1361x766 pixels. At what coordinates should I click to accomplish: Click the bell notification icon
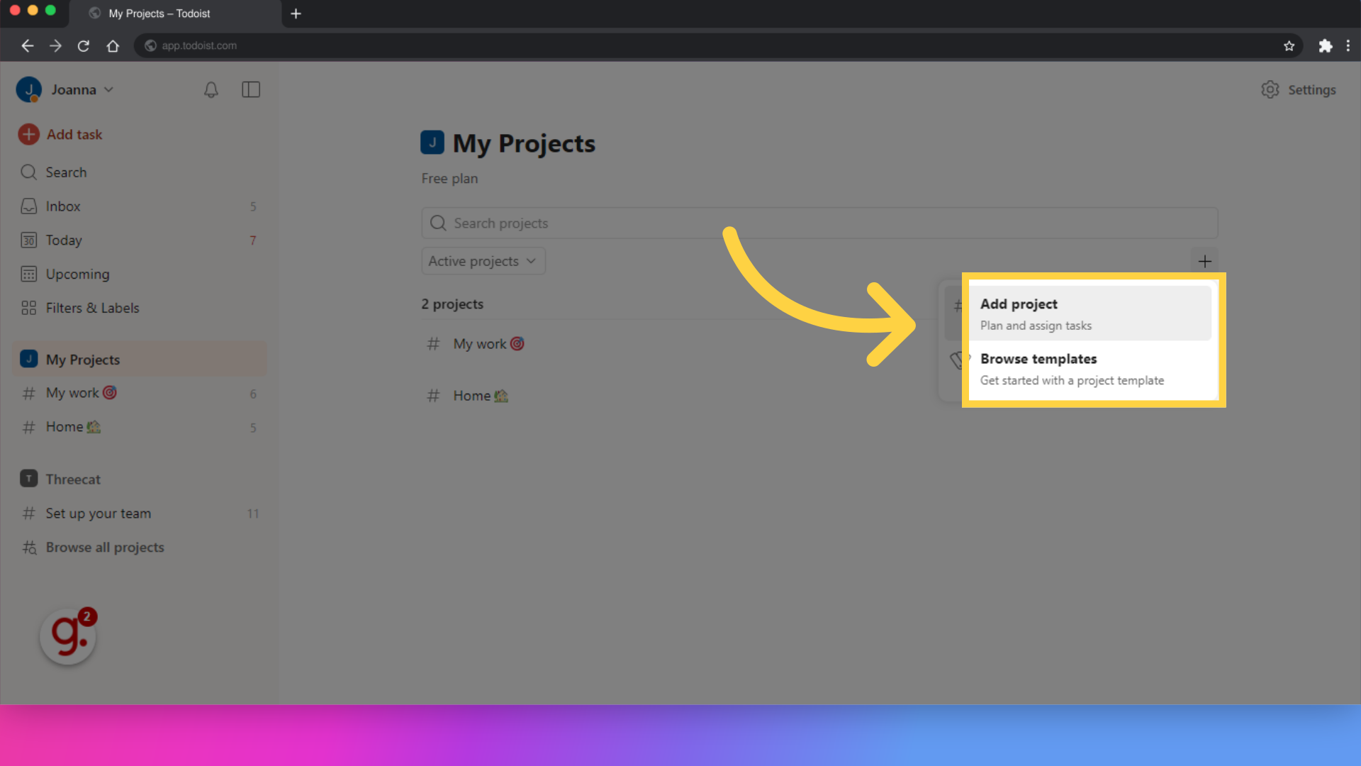pos(211,89)
